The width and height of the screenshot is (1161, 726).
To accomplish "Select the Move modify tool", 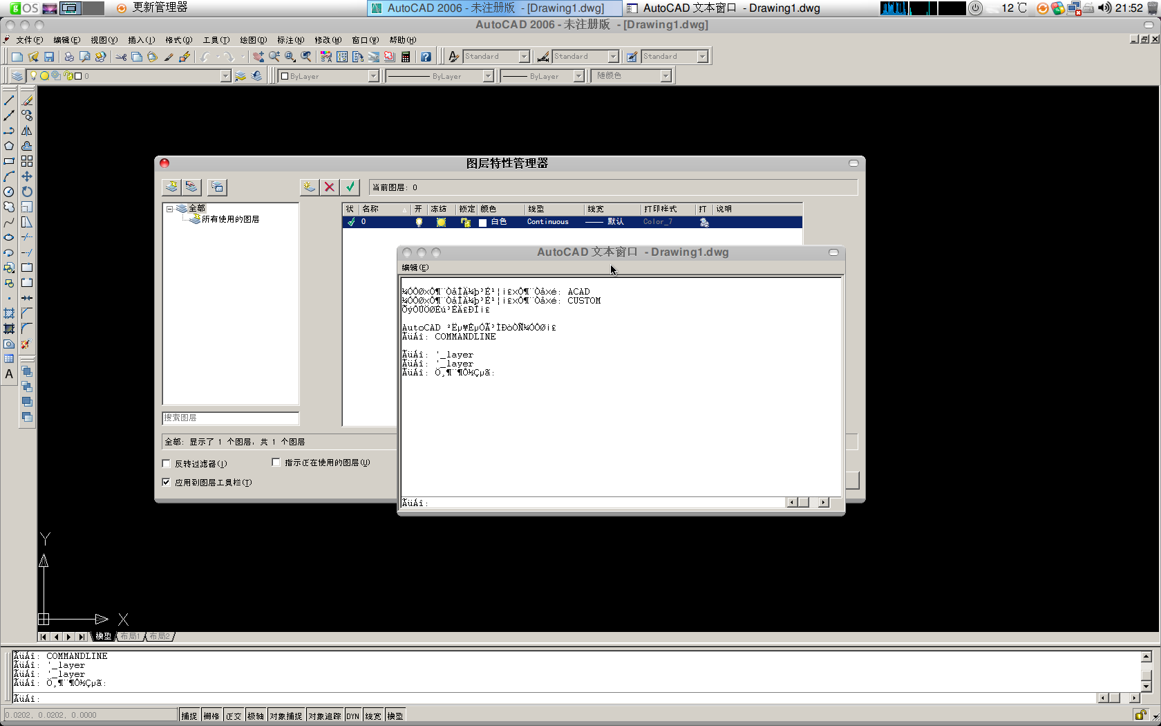I will click(27, 176).
